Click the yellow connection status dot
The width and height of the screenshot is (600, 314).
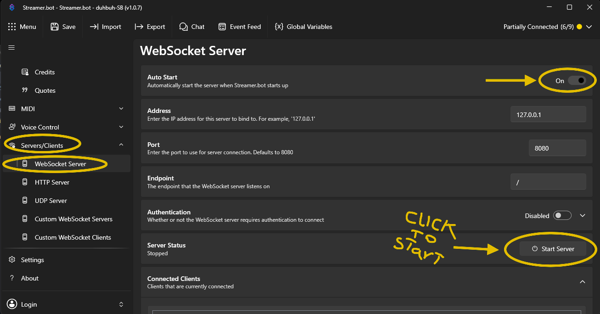pos(579,27)
